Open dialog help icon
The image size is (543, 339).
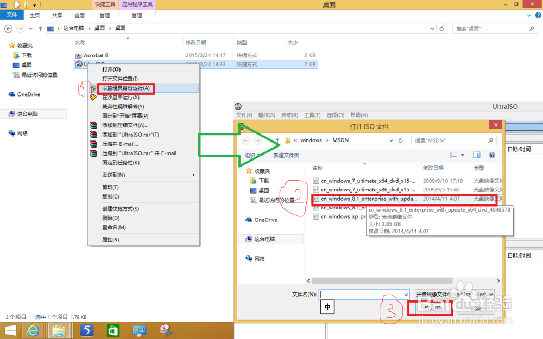coord(492,155)
